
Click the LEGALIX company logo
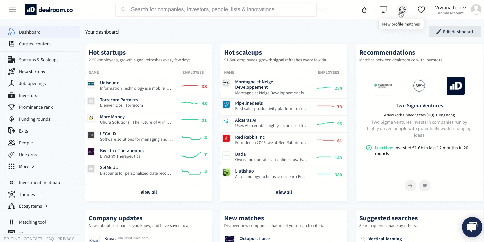pos(91,135)
